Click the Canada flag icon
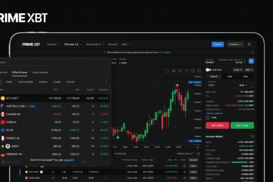The height and width of the screenshot is (182, 273). (3, 114)
